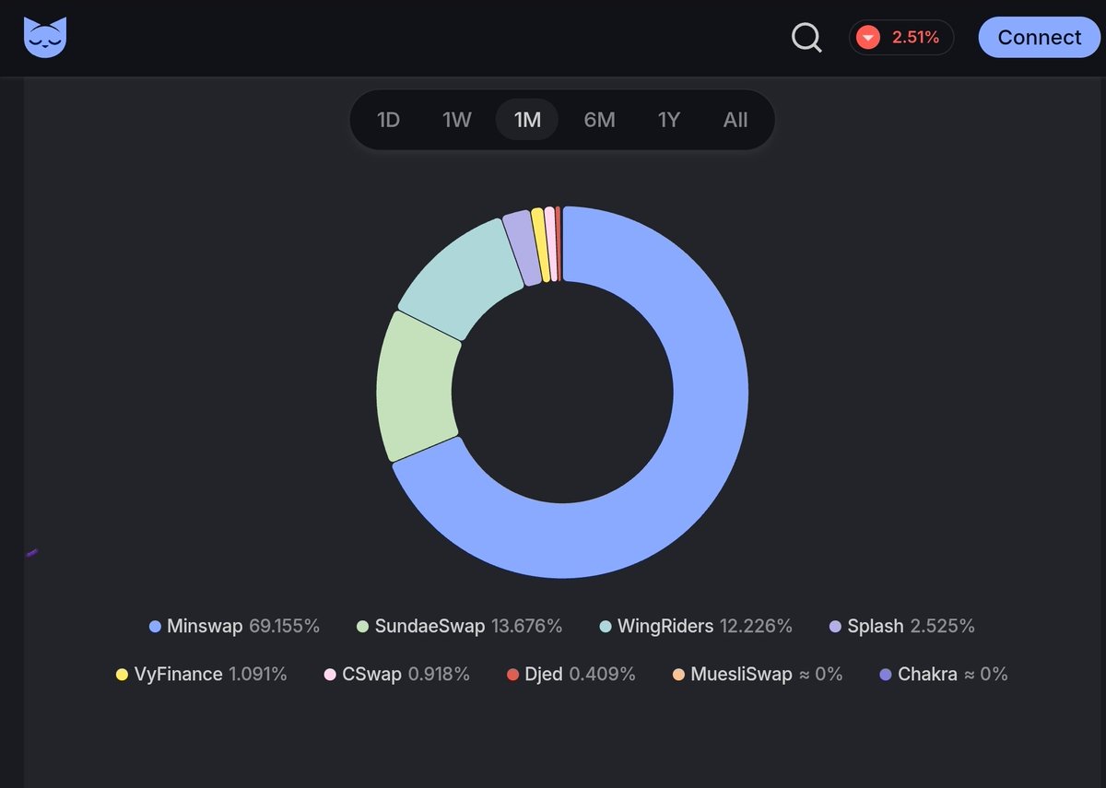Click the SundaeSwap green legend dot
Image resolution: width=1106 pixels, height=788 pixels.
point(363,627)
